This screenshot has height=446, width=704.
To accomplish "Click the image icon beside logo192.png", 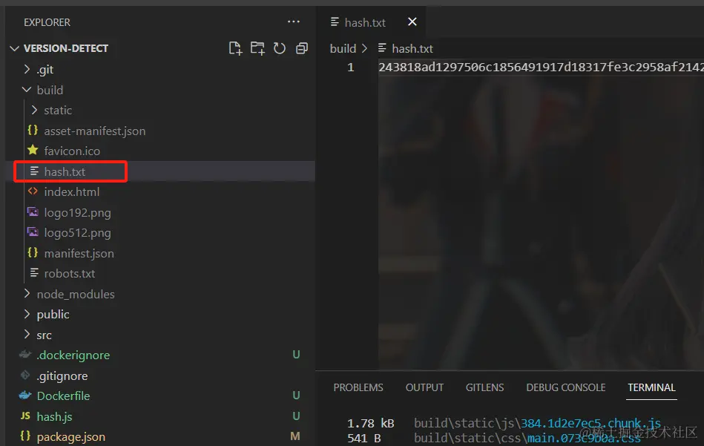I will point(33,211).
